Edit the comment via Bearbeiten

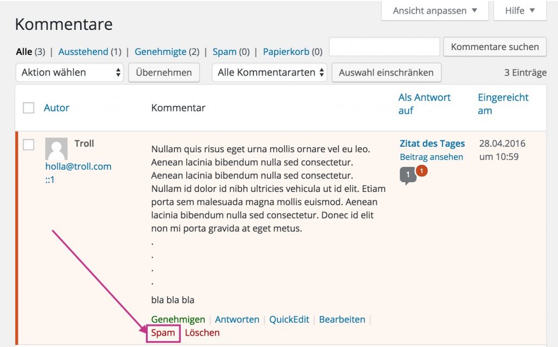(342, 319)
